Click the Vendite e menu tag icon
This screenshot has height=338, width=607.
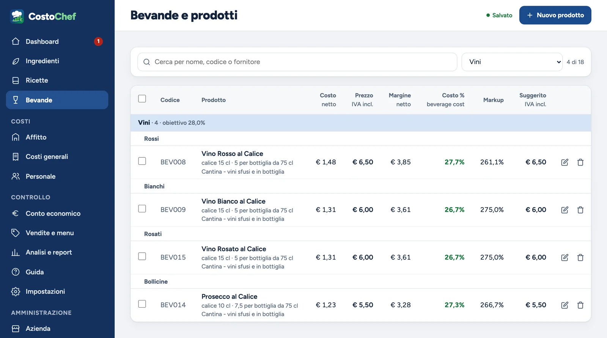tap(16, 233)
